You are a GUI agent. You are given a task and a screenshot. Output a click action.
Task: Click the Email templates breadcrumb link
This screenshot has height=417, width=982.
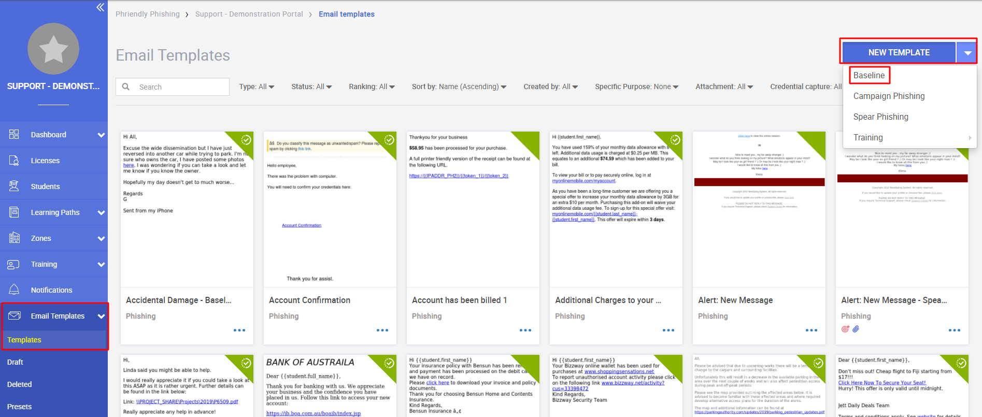[347, 14]
